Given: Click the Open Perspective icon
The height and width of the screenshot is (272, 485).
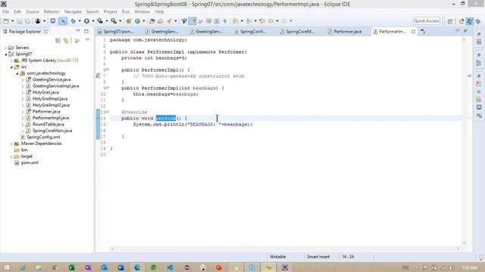Looking at the screenshot, I should click(x=450, y=21).
